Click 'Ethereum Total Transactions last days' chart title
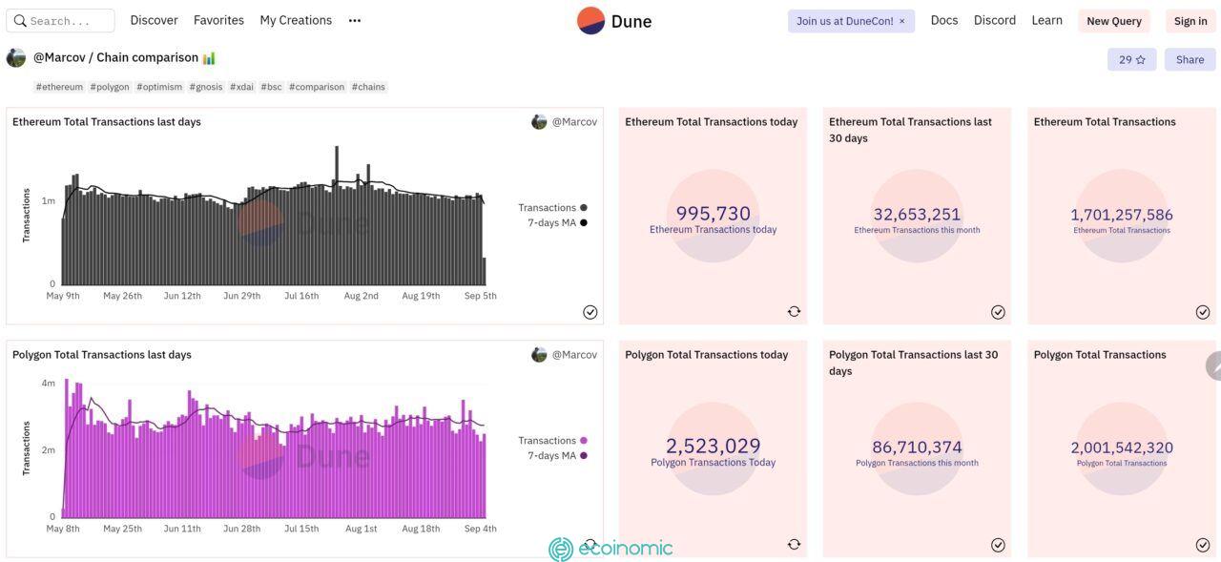The image size is (1221, 562). click(x=107, y=121)
